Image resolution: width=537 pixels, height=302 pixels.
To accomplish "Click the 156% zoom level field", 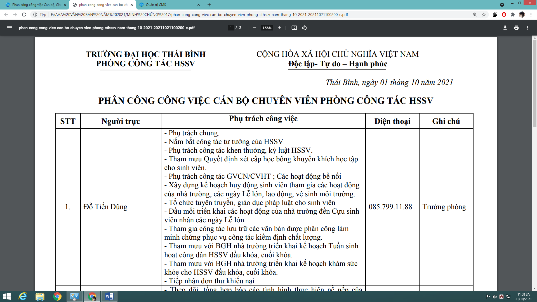I will coord(267,28).
